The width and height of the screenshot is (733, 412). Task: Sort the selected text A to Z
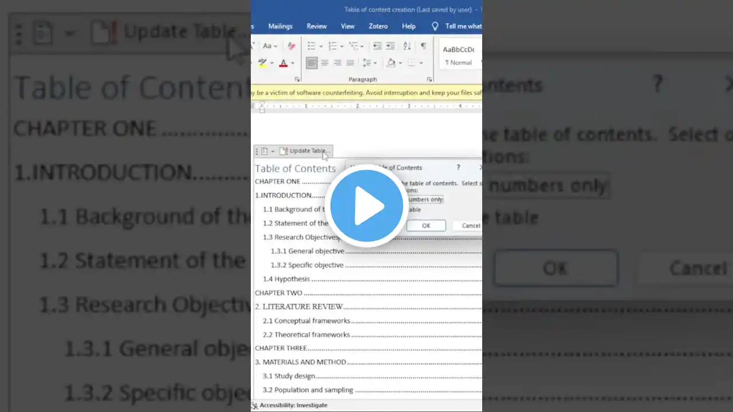point(407,46)
